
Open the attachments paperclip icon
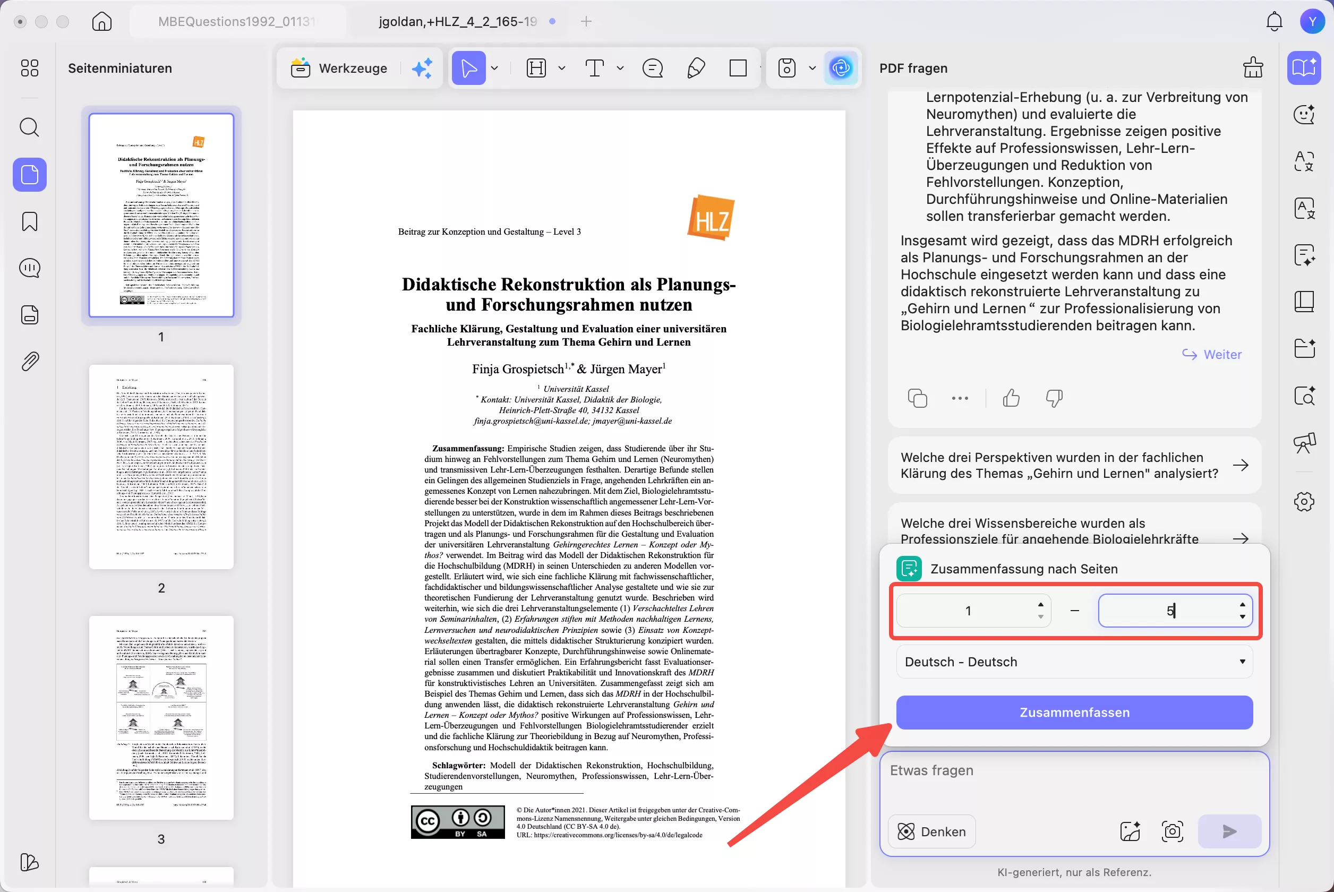click(30, 361)
